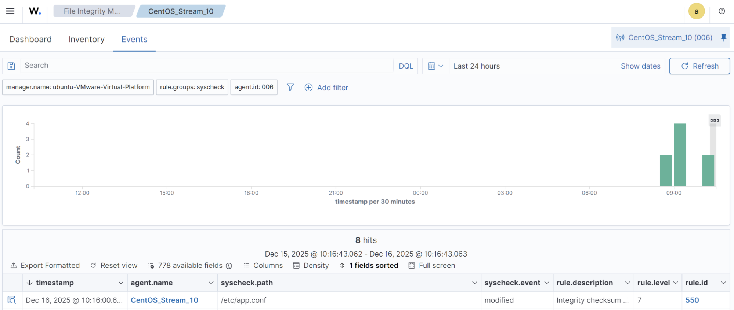Click the chart options three-dot icon
This screenshot has width=734, height=310.
(715, 120)
